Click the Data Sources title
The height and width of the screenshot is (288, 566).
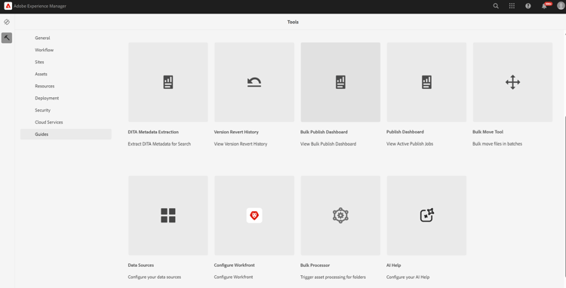coord(141,265)
